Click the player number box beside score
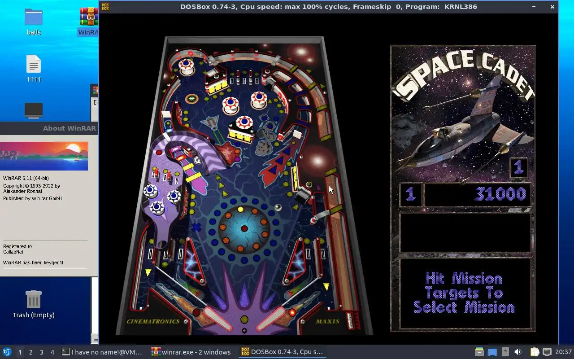Image resolution: width=574 pixels, height=359 pixels. point(410,194)
